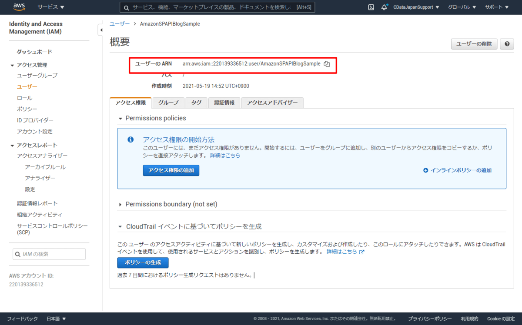
Task: Copy the user ARN icon
Action: point(327,64)
